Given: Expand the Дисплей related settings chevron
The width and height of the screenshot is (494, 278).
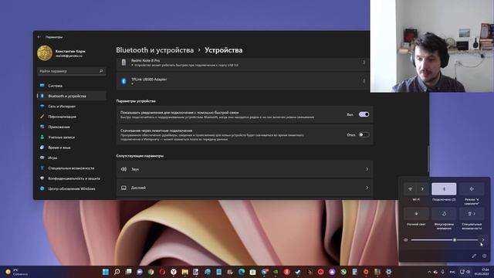Looking at the screenshot, I should tap(367, 188).
